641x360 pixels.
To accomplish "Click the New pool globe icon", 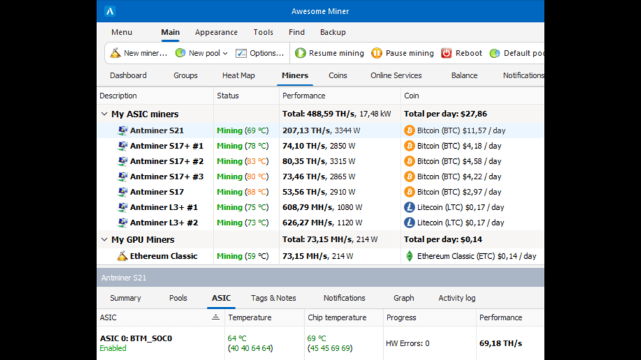I will [180, 52].
